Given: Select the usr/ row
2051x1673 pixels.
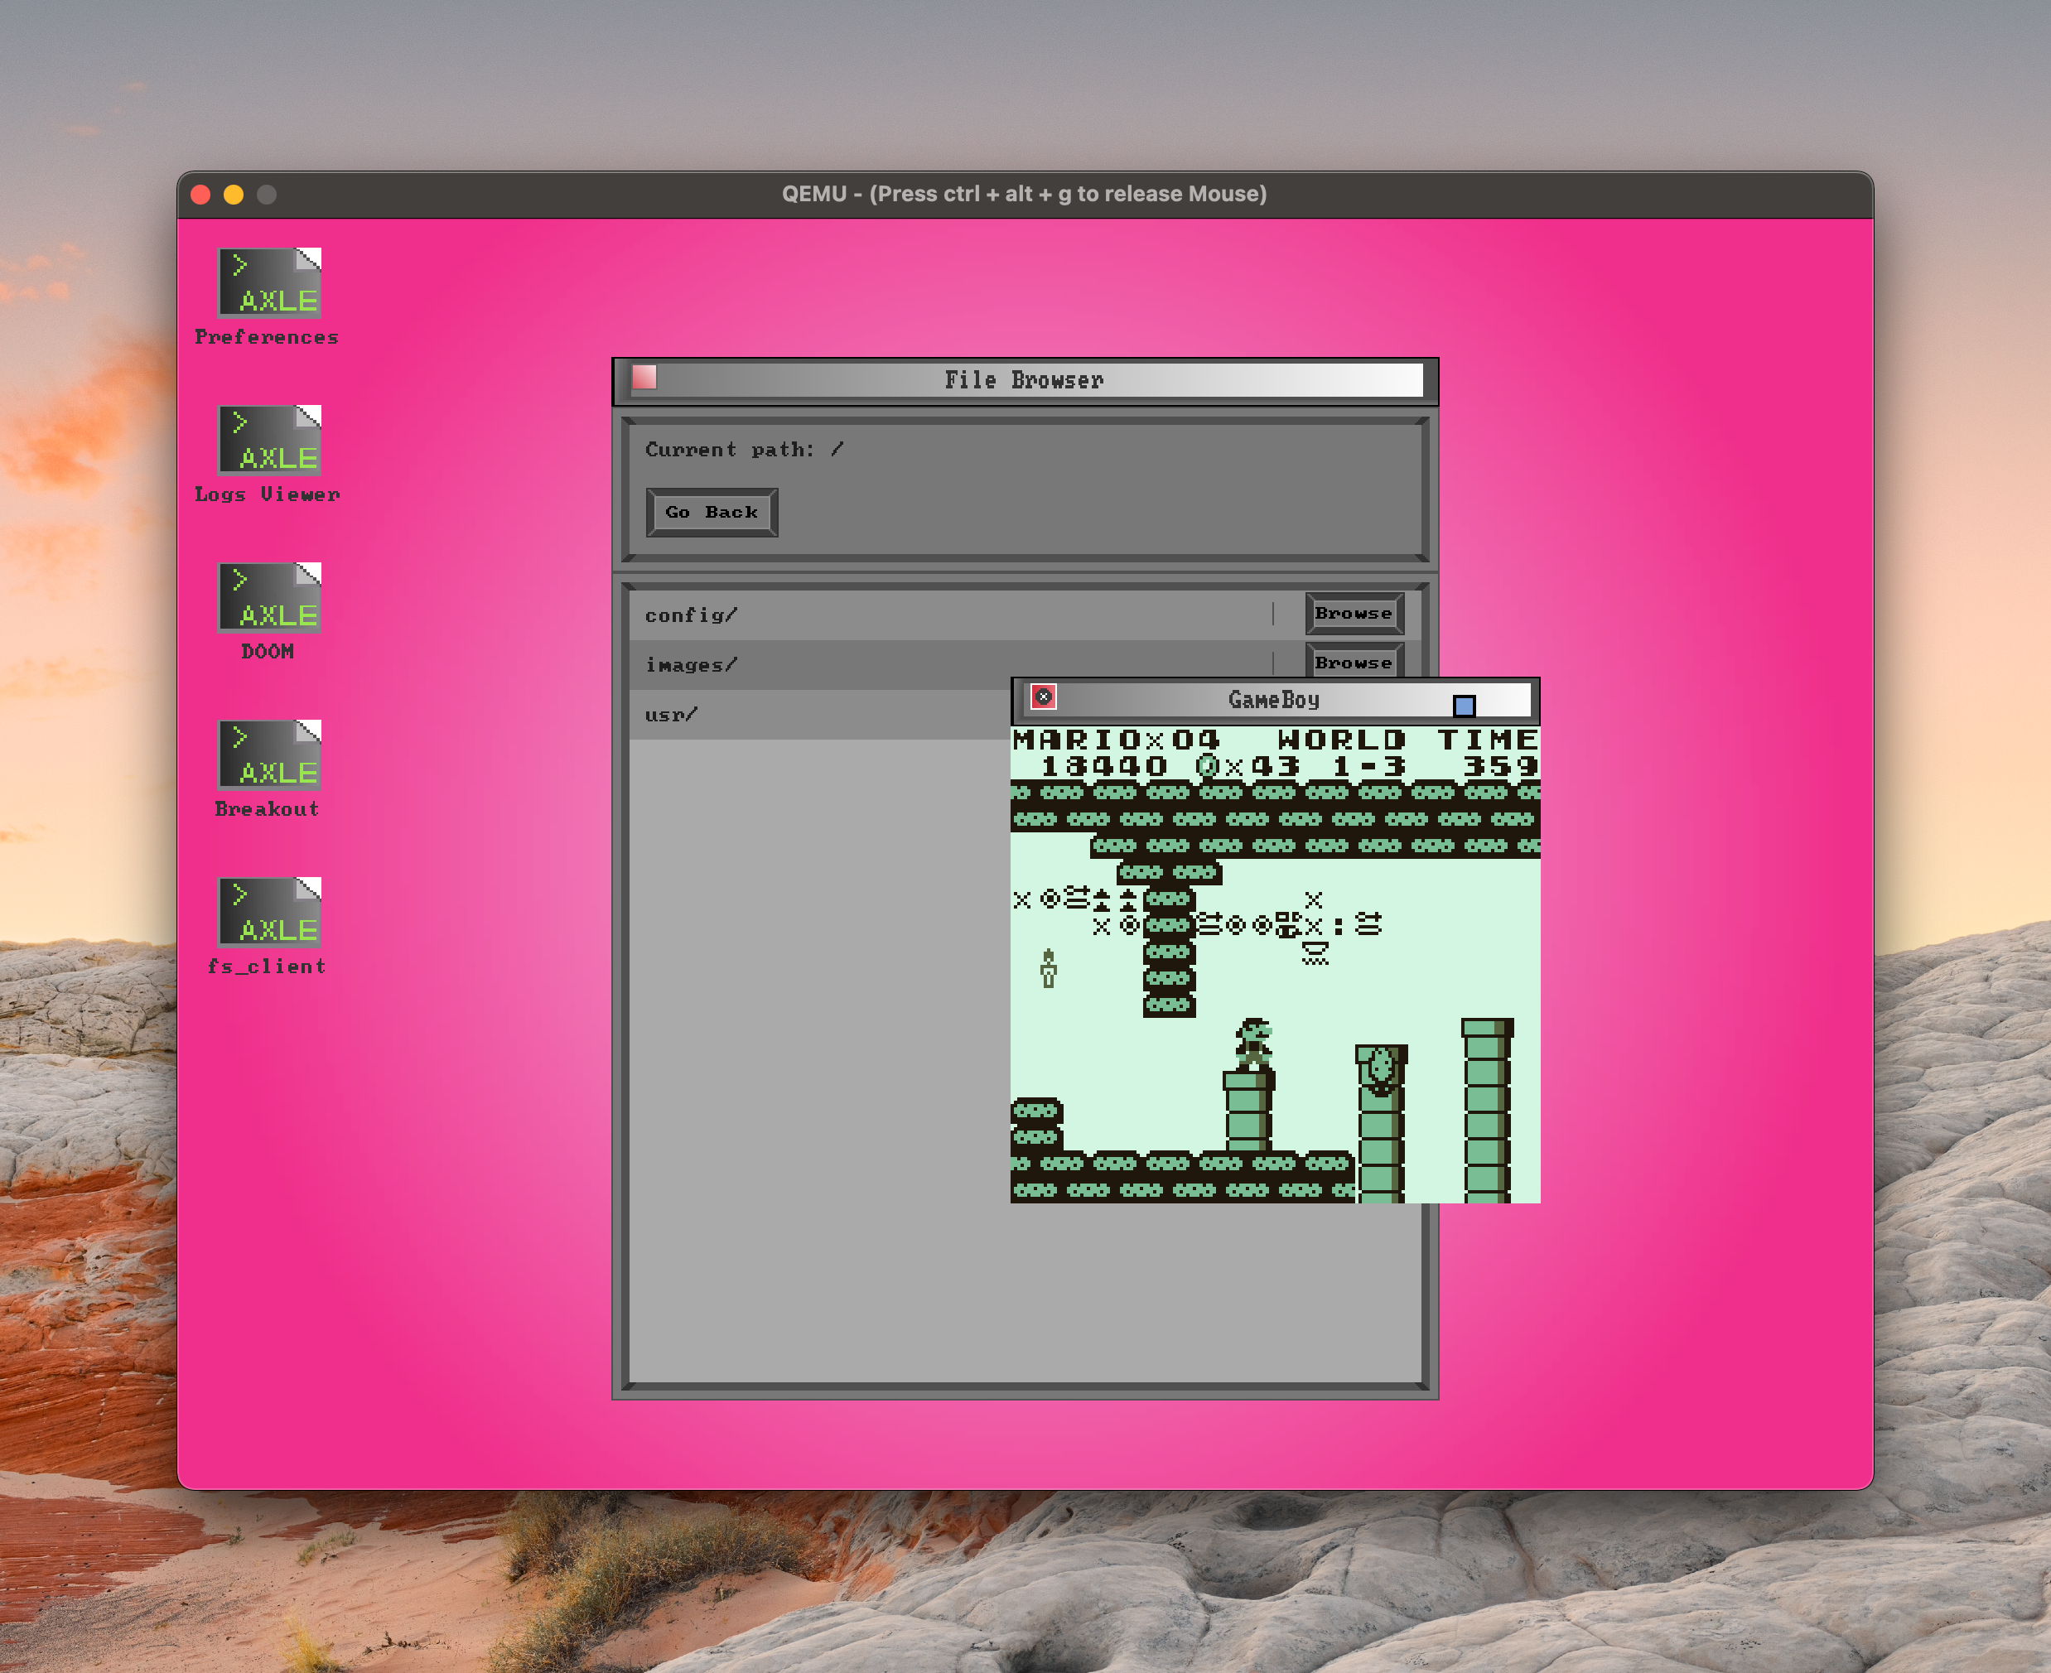Looking at the screenshot, I should pos(820,715).
